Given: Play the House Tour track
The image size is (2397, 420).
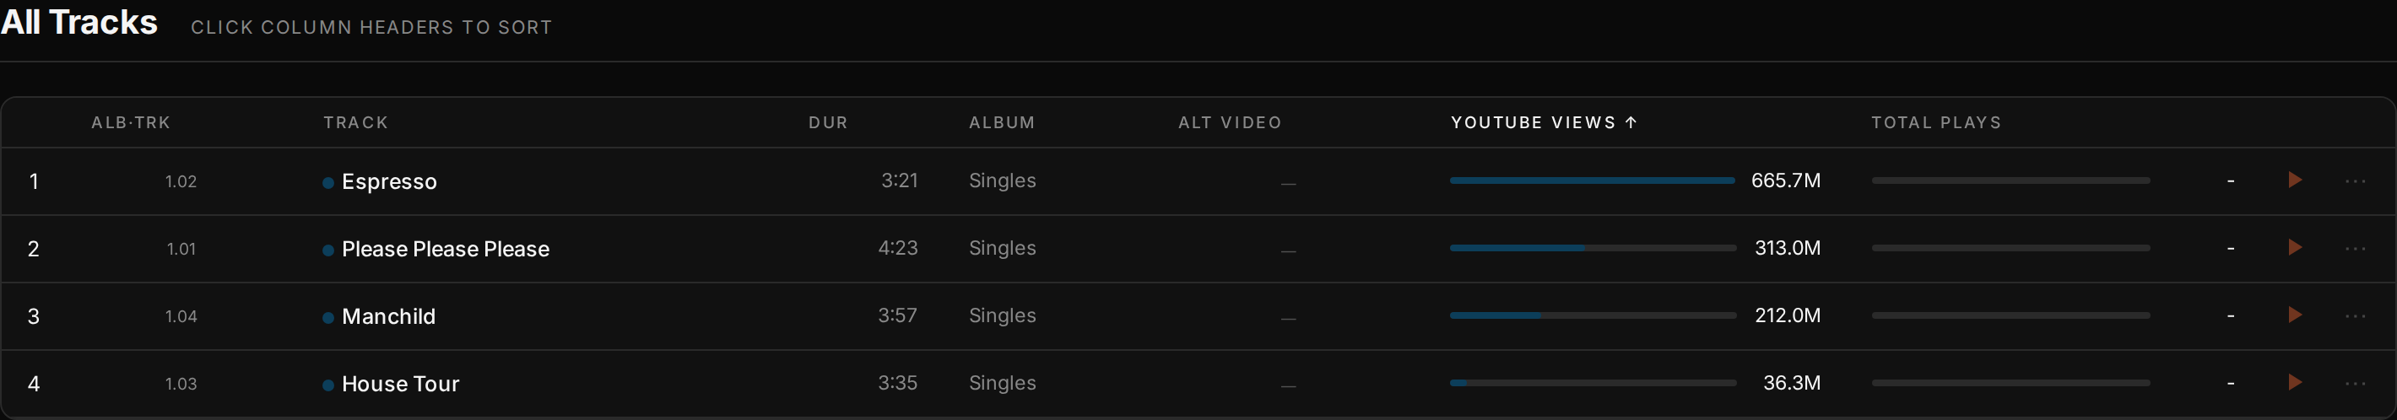Looking at the screenshot, I should (2295, 383).
